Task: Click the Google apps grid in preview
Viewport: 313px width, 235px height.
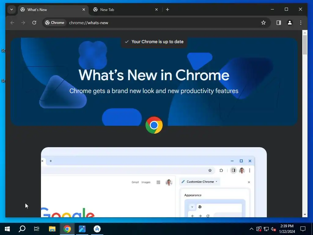Action: 158,182
